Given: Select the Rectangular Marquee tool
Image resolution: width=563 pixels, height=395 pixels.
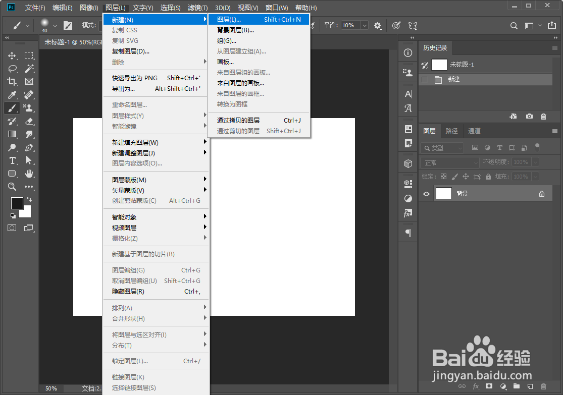Looking at the screenshot, I should [29, 55].
